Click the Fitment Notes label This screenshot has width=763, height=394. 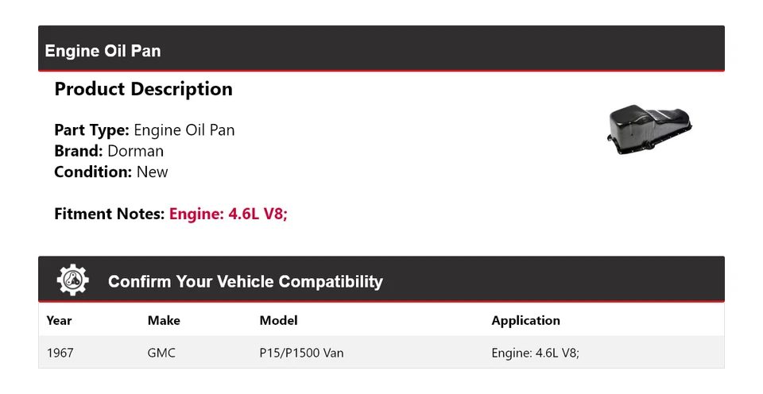tap(110, 214)
